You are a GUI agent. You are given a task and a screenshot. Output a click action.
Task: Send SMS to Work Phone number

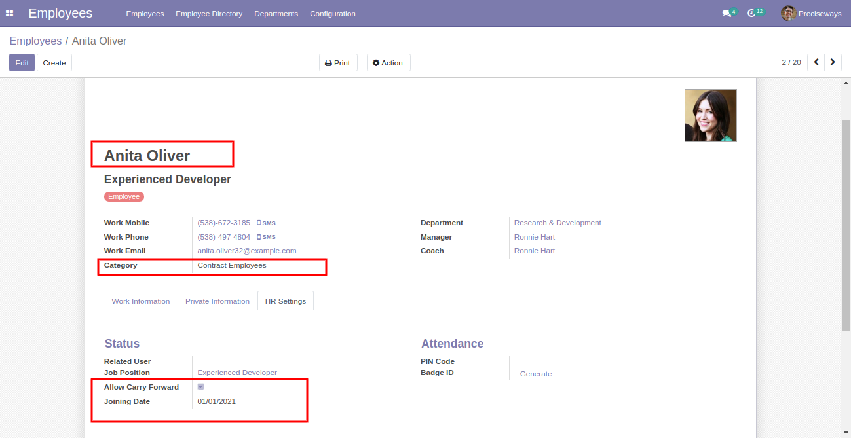(266, 237)
